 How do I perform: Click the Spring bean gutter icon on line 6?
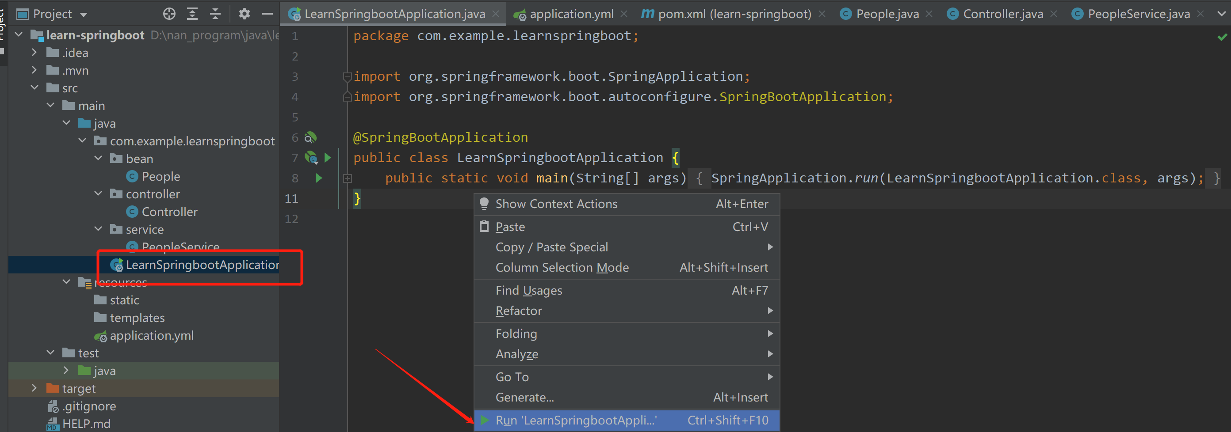(310, 137)
